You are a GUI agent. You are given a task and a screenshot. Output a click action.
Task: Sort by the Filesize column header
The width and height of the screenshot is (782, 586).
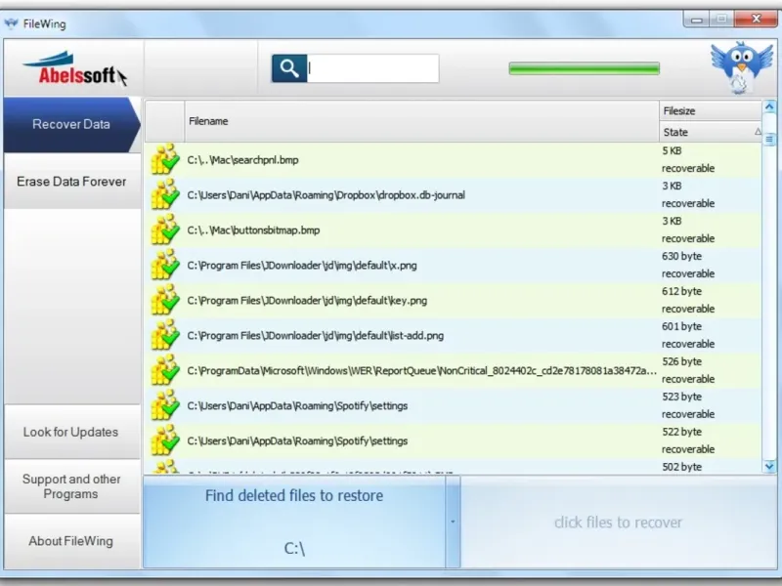tap(711, 110)
